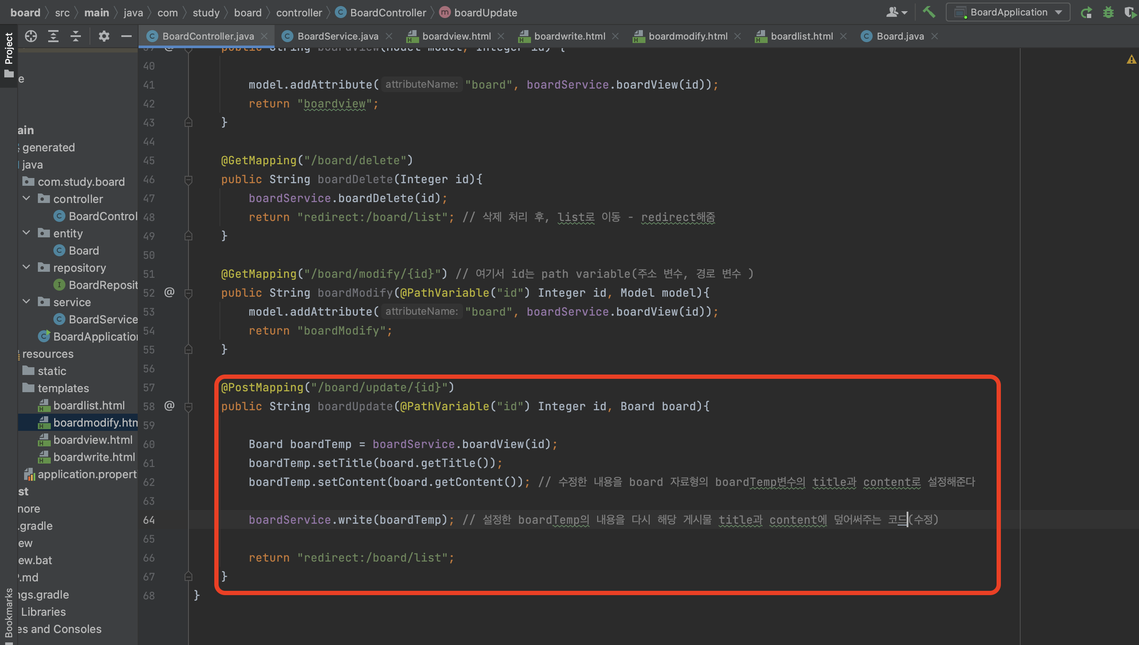This screenshot has height=645, width=1139.
Task: Click the Build project hammer icon
Action: [x=929, y=12]
